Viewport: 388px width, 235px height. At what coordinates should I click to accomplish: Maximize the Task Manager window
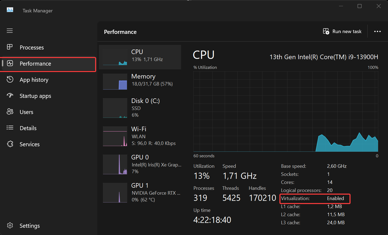tap(359, 6)
